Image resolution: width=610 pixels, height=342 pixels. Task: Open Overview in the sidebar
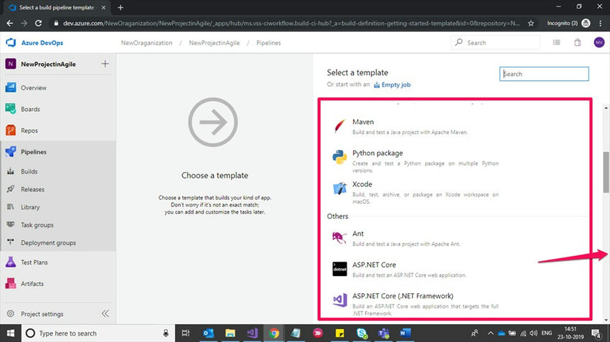[x=34, y=88]
